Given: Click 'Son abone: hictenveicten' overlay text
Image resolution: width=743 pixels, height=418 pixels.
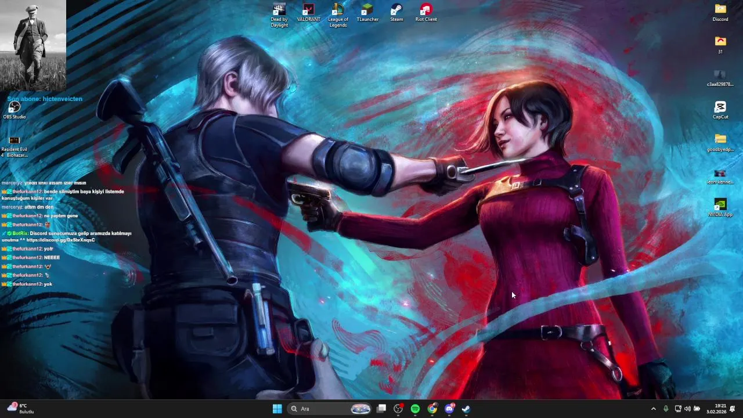Looking at the screenshot, I should [45, 99].
